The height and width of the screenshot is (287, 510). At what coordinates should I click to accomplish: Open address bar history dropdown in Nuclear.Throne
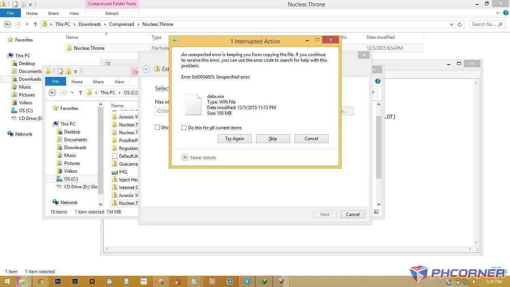pyautogui.click(x=451, y=24)
